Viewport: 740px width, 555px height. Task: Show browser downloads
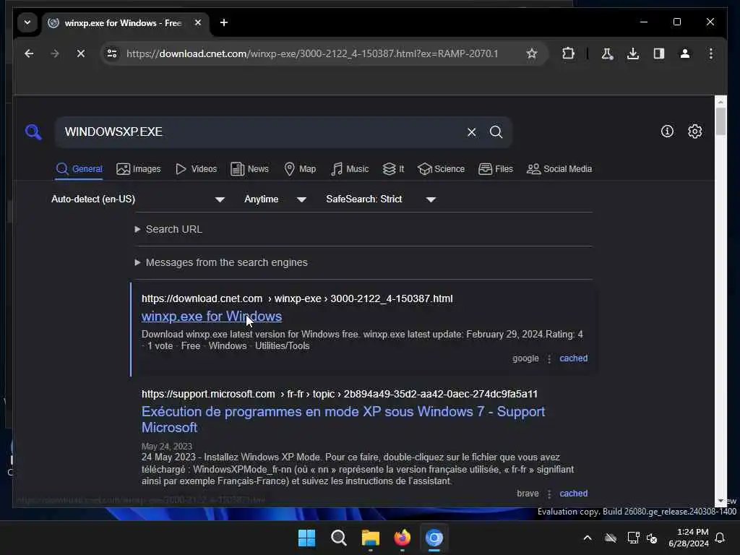click(x=633, y=53)
